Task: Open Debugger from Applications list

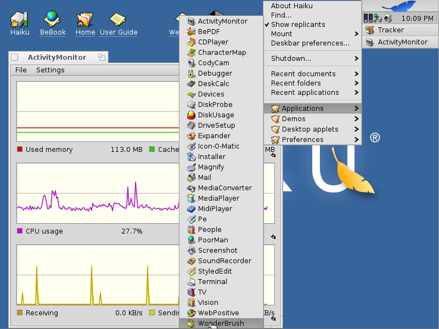Action: tap(221, 73)
